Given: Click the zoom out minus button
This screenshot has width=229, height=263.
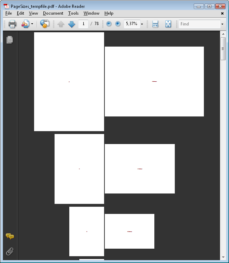Looking at the screenshot, I should pyautogui.click(x=109, y=24).
